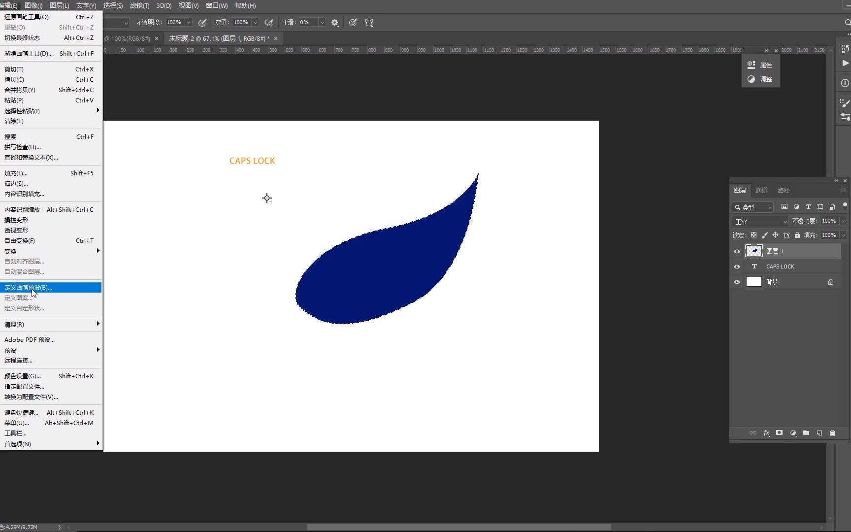Click the 平滑 0% input field

click(308, 23)
